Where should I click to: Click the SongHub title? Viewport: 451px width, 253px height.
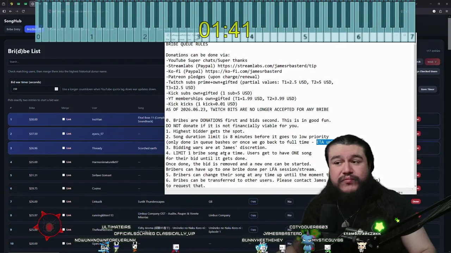(13, 21)
